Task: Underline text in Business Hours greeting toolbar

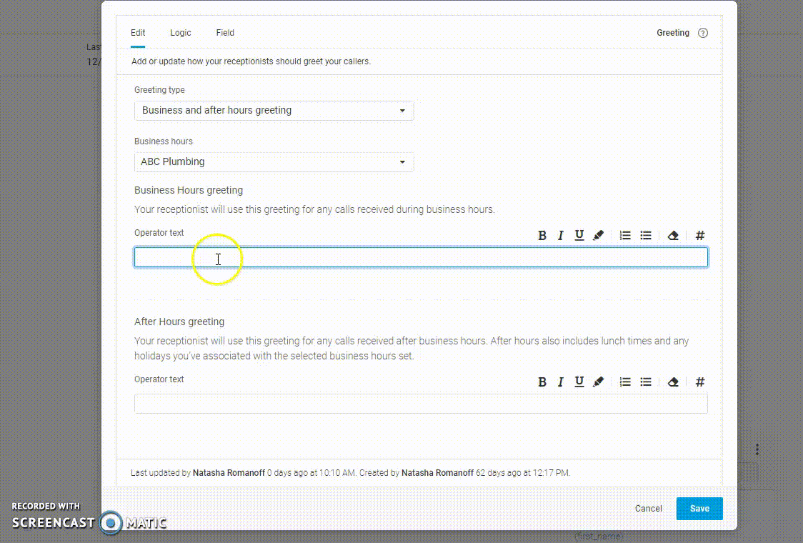Action: (579, 236)
